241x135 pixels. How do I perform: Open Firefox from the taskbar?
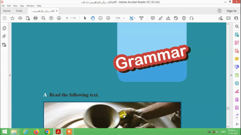point(36,132)
